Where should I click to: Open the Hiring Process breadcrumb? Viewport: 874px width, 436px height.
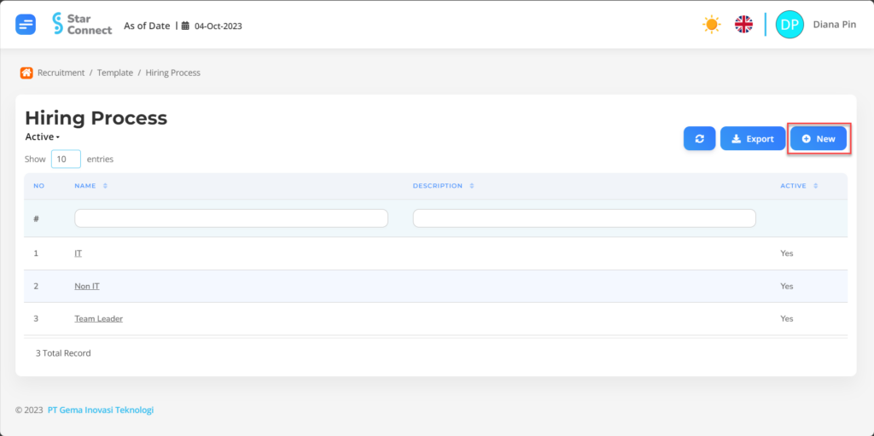click(x=172, y=73)
